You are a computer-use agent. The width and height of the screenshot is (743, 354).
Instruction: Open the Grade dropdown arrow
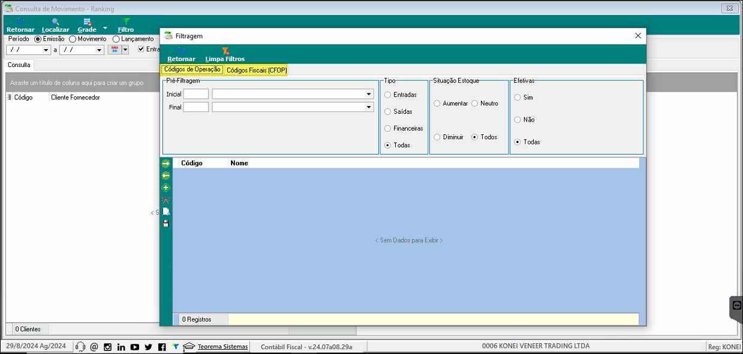pyautogui.click(x=105, y=28)
